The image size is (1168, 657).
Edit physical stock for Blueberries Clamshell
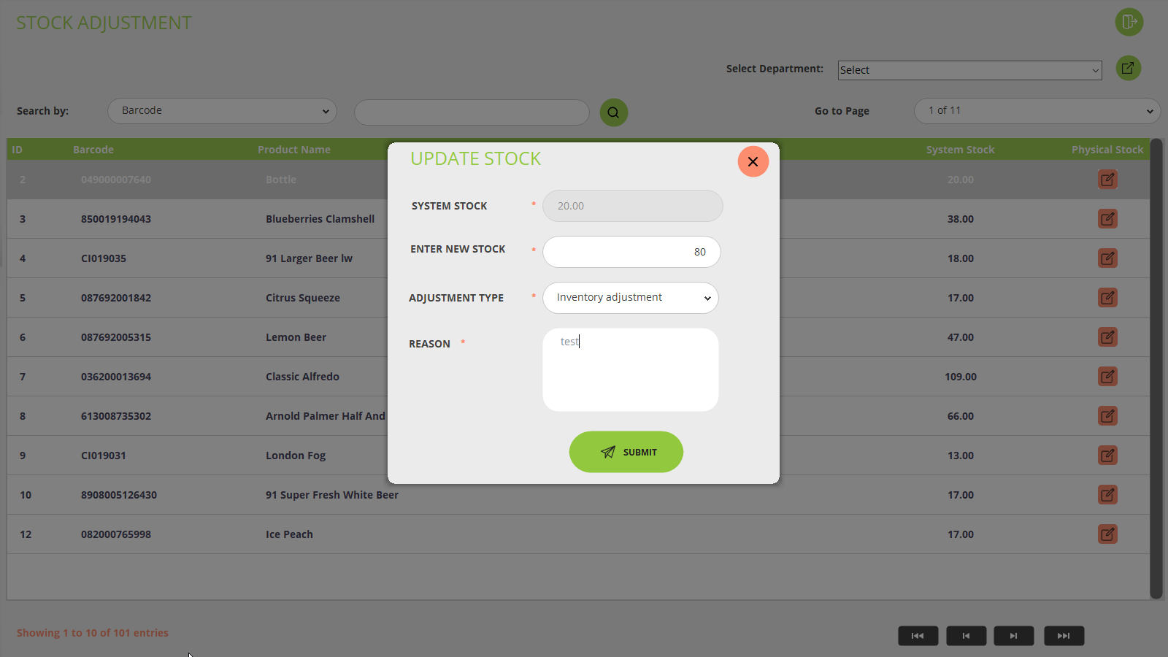pyautogui.click(x=1107, y=219)
